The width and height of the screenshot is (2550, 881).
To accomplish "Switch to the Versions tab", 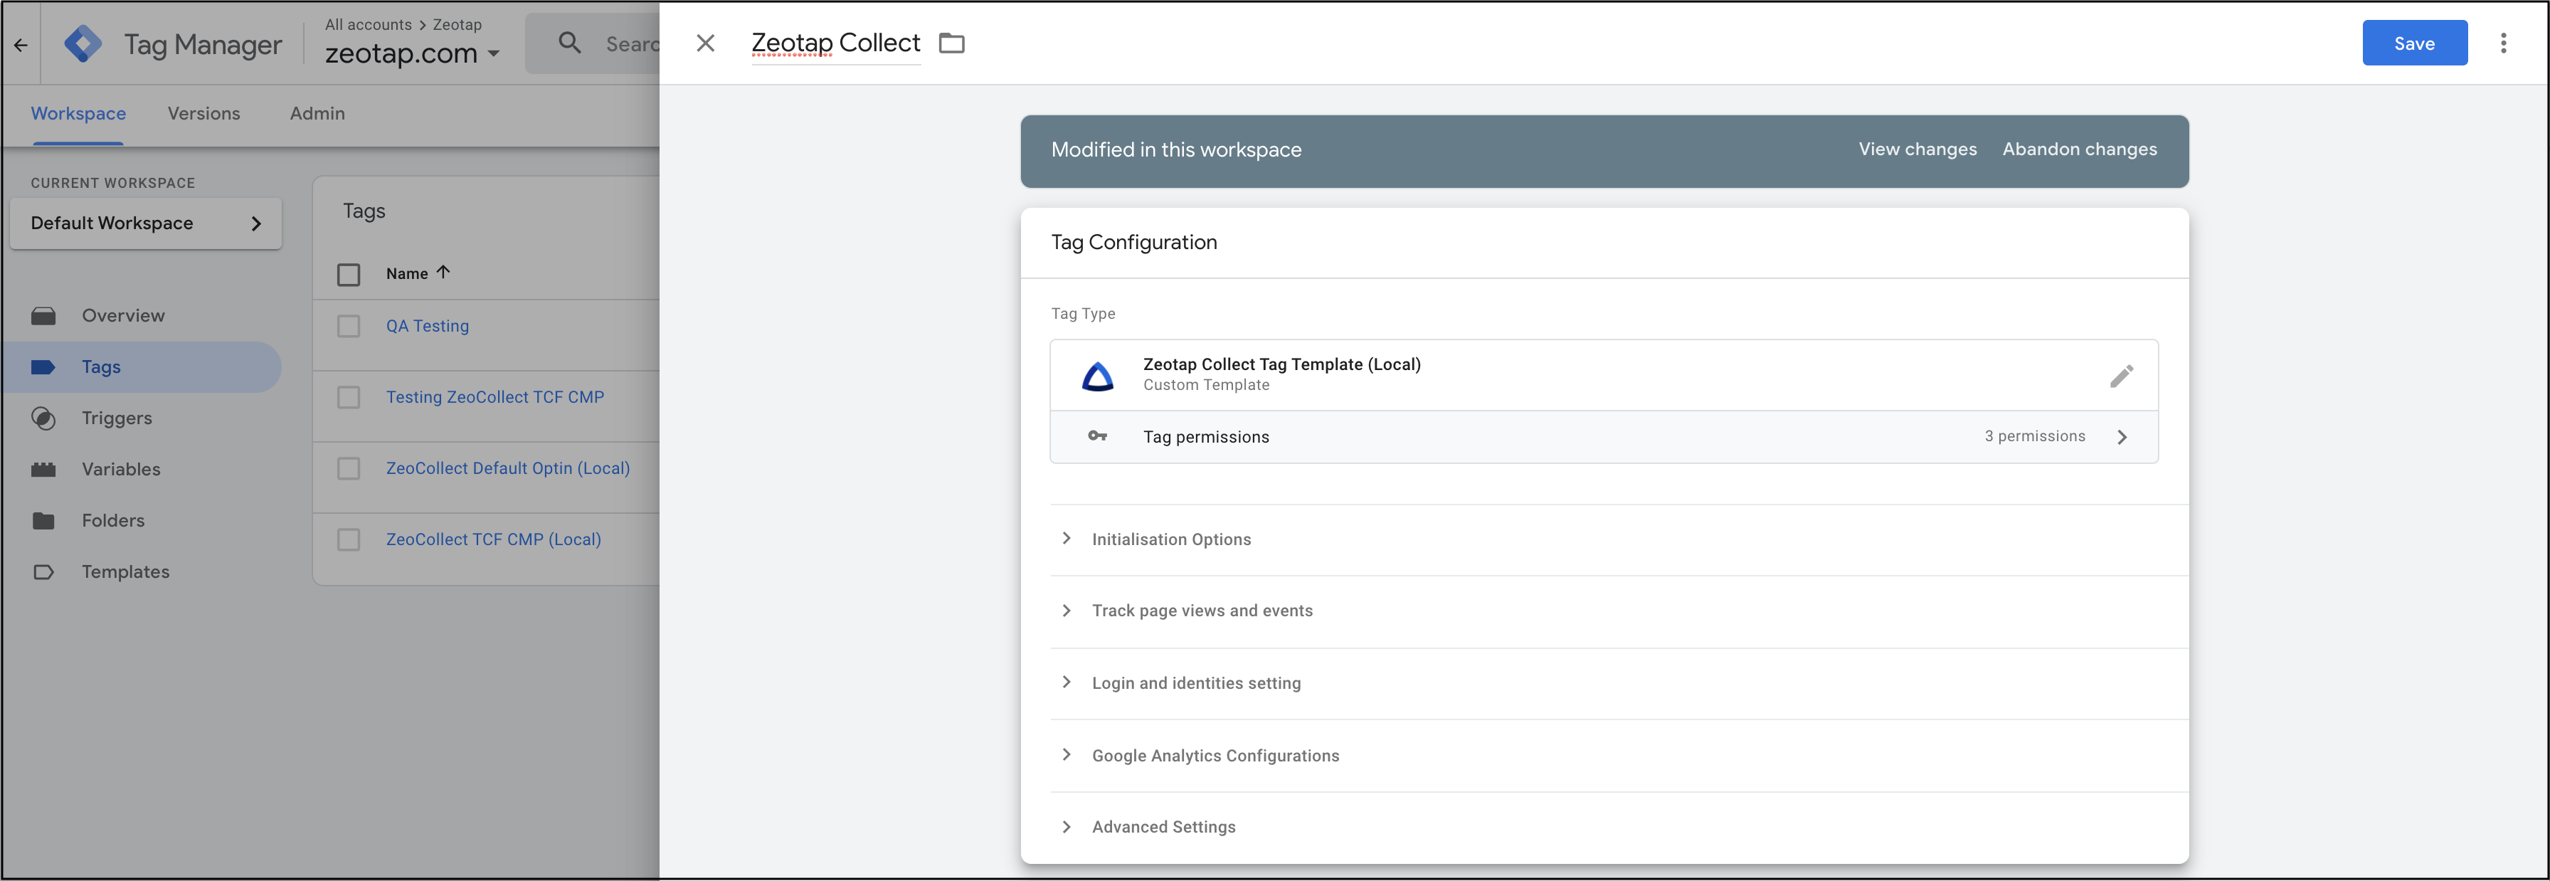I will point(204,113).
